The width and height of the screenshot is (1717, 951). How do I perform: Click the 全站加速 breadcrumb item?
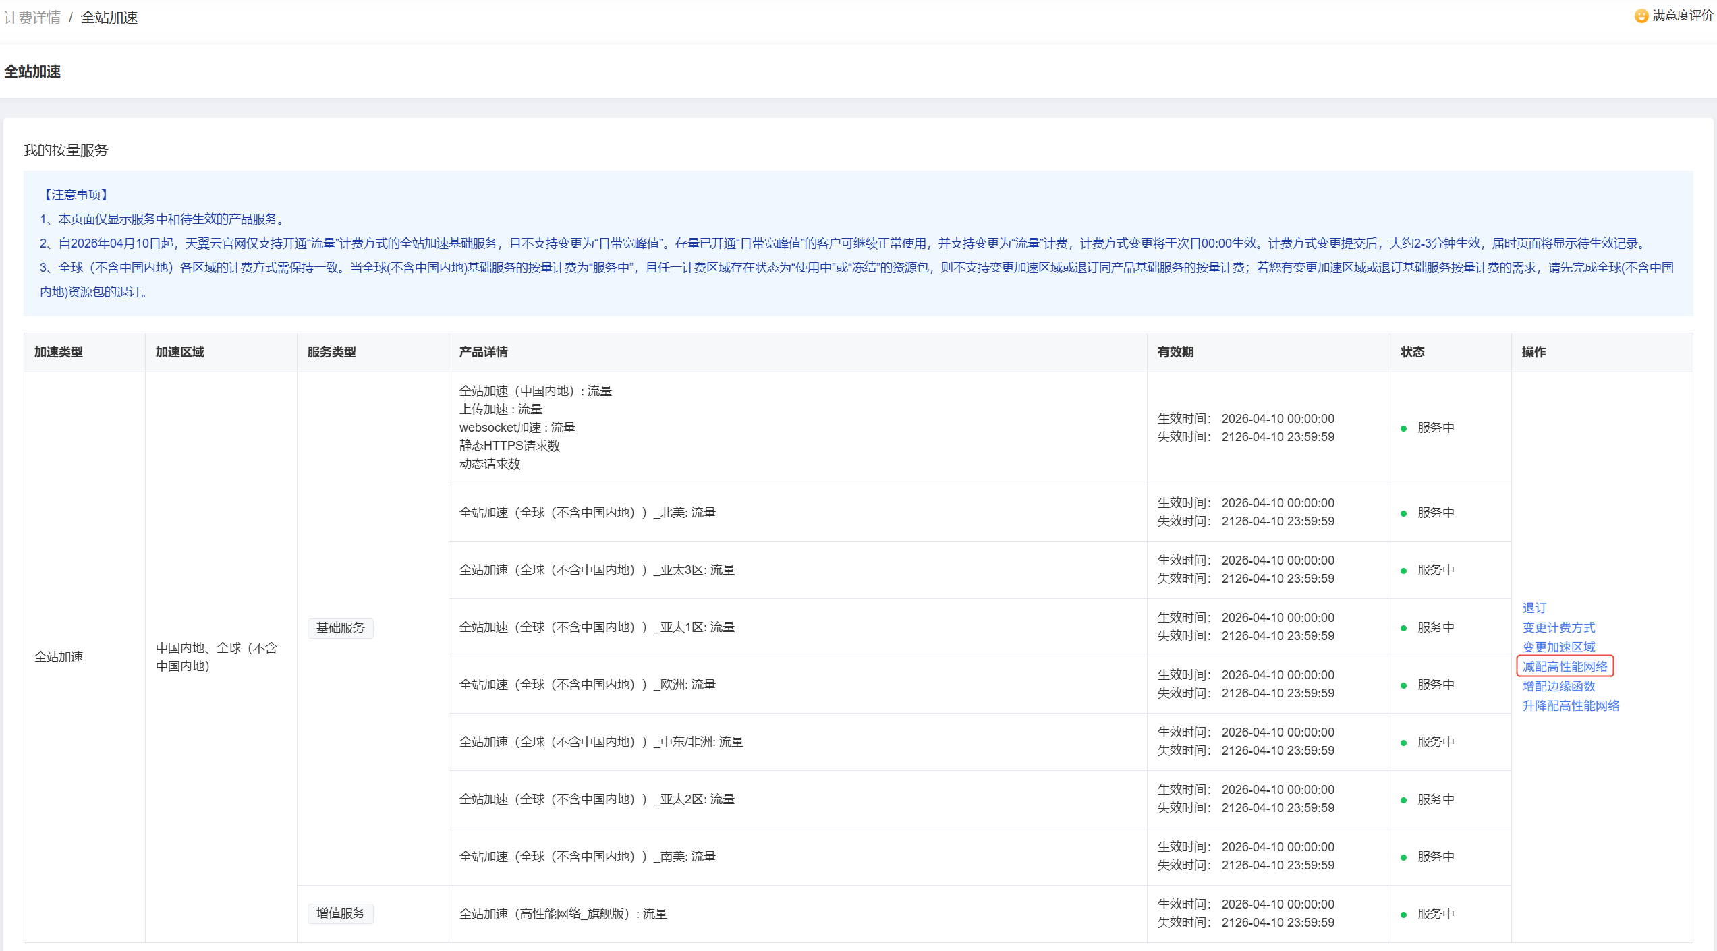[x=109, y=18]
